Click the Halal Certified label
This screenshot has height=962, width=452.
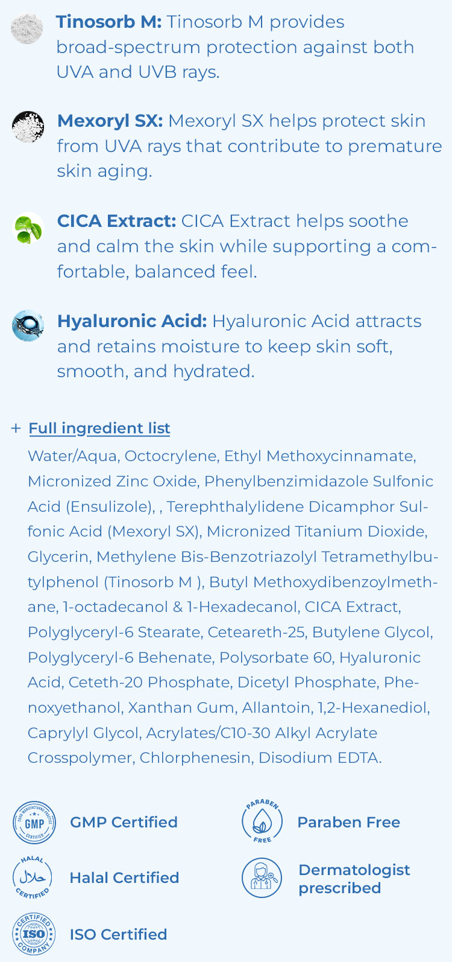tap(124, 878)
